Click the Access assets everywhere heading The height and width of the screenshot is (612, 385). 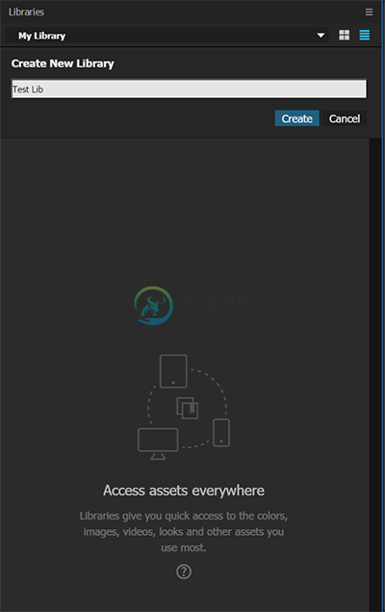(x=184, y=491)
